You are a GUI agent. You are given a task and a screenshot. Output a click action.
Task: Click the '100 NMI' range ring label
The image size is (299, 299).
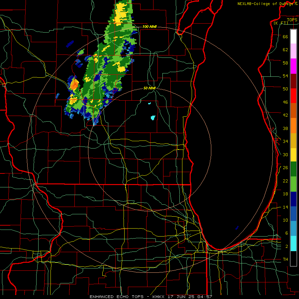[149, 27]
